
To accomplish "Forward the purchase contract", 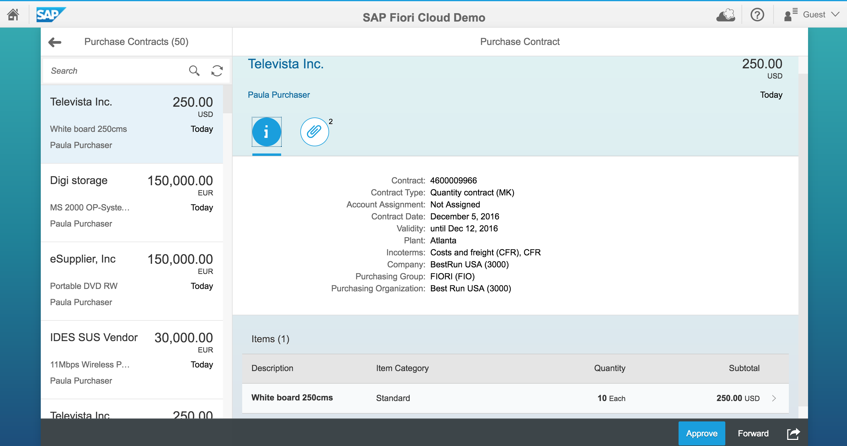I will 753,433.
